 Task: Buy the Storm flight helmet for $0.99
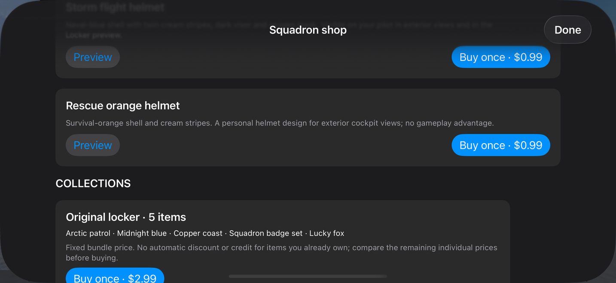501,57
